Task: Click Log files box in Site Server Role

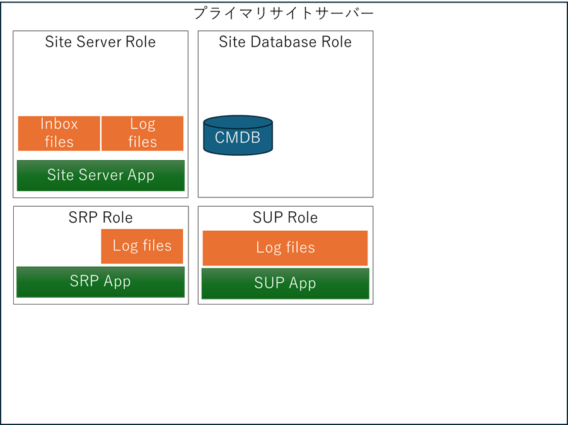Action: pos(142,133)
